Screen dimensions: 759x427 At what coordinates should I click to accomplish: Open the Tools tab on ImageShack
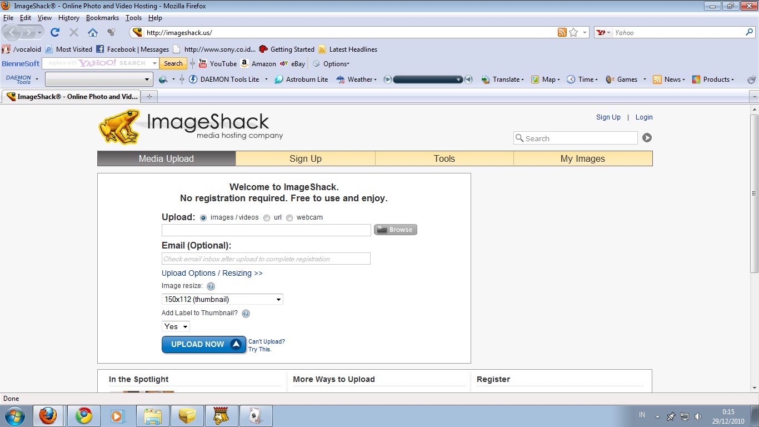click(x=445, y=158)
